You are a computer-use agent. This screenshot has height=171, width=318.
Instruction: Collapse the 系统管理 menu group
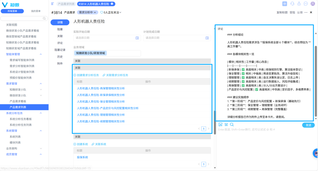pyautogui.click(x=41, y=131)
